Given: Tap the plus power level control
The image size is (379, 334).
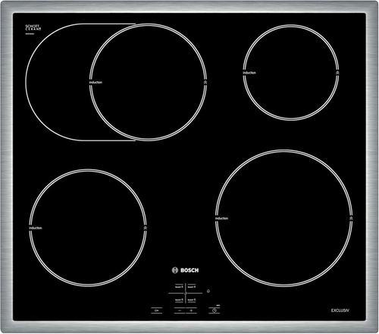Looking at the screenshot, I should pyautogui.click(x=191, y=310).
